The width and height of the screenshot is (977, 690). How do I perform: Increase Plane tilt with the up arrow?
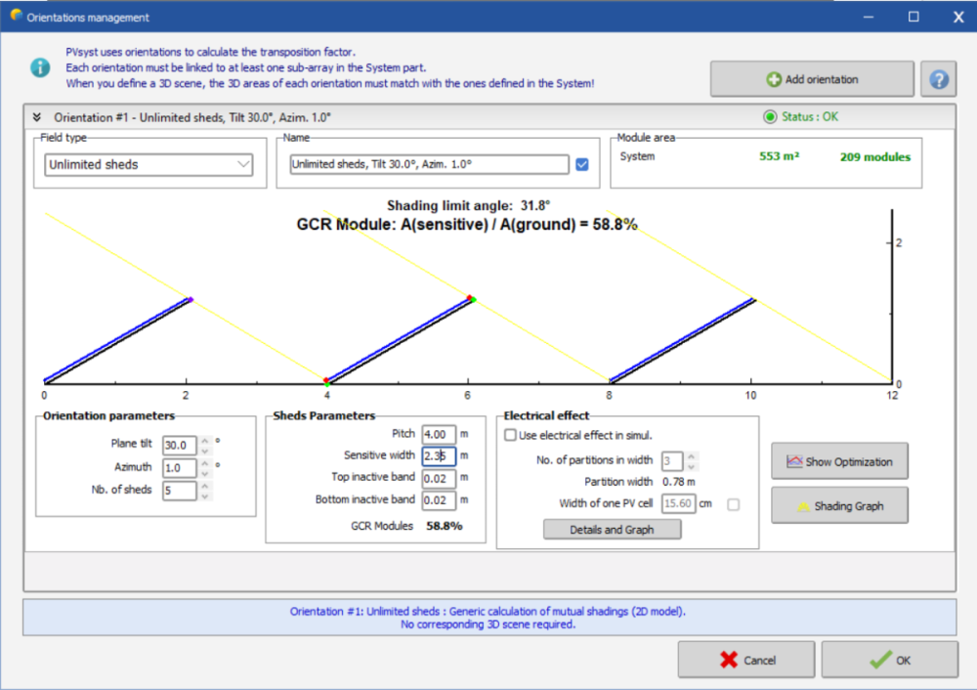[204, 439]
